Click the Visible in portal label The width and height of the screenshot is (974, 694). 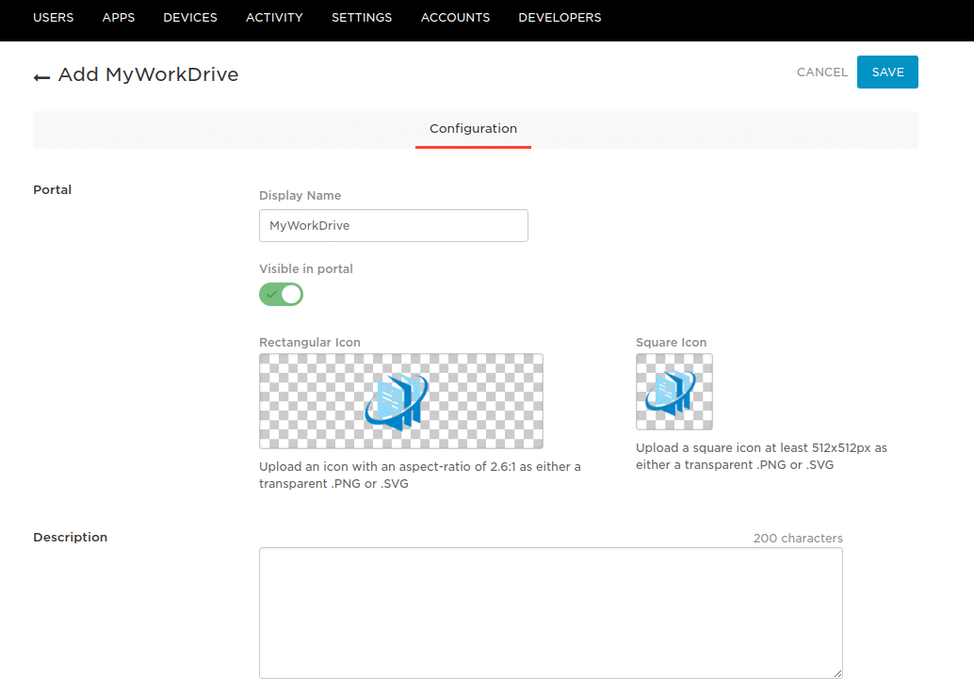pyautogui.click(x=306, y=269)
